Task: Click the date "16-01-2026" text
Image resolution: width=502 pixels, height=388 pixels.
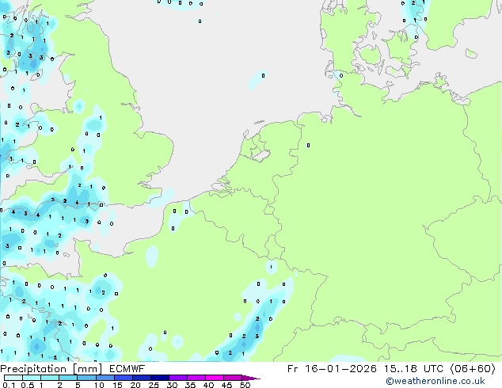Action: (x=340, y=369)
